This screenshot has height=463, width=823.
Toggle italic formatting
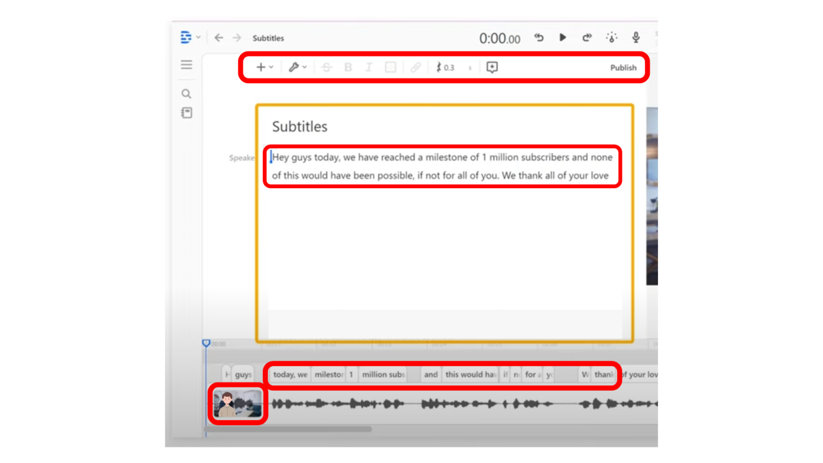click(x=369, y=67)
